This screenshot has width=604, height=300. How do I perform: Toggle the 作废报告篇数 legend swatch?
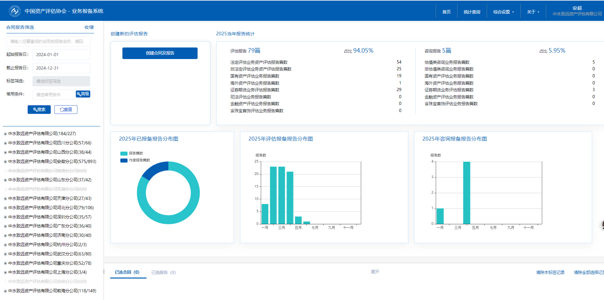pyautogui.click(x=124, y=160)
